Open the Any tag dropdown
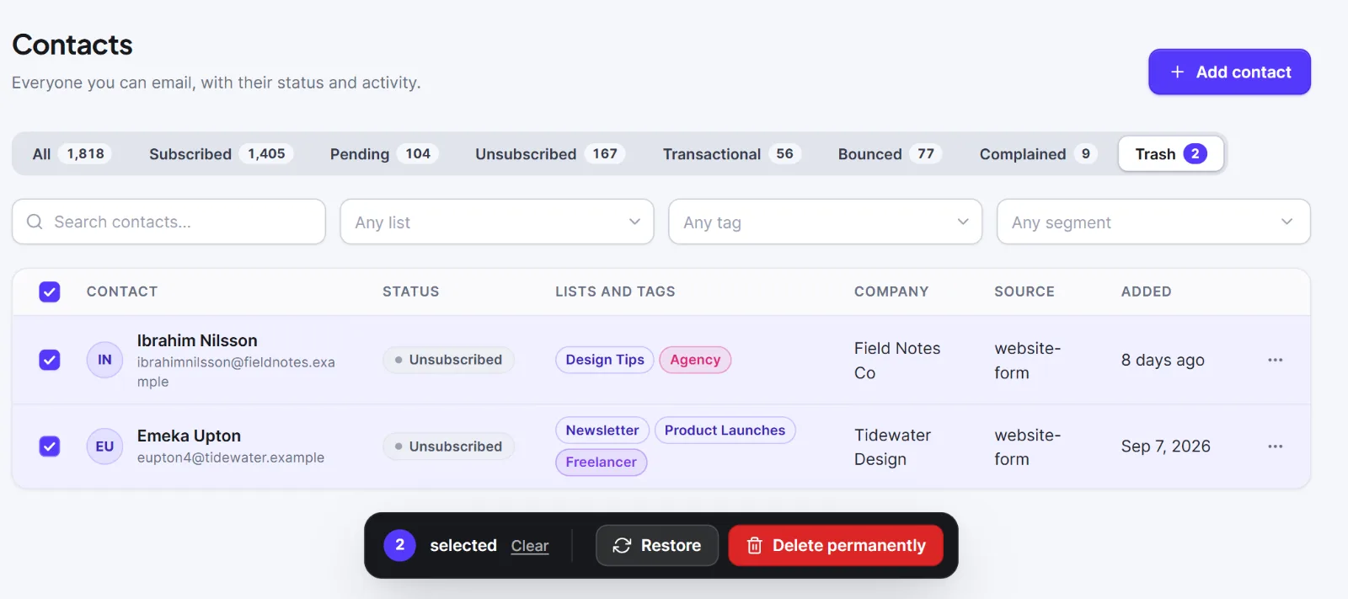 (x=825, y=222)
